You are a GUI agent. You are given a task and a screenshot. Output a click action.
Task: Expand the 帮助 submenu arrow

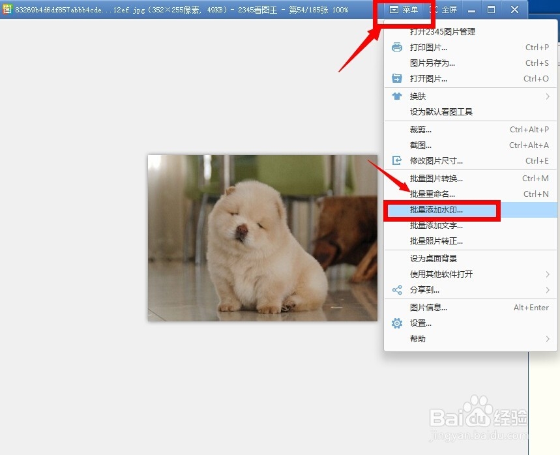coord(548,339)
